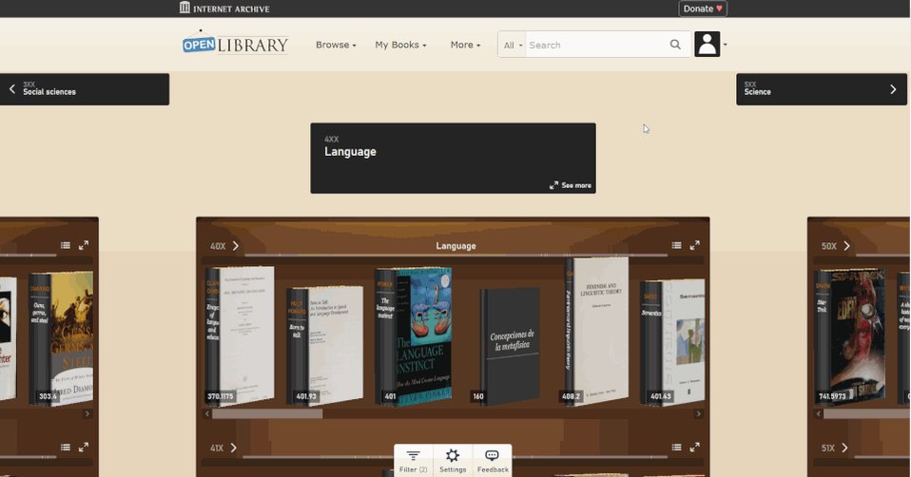The width and height of the screenshot is (911, 477).
Task: Go to next class 5XX Science
Action: pyautogui.click(x=821, y=89)
